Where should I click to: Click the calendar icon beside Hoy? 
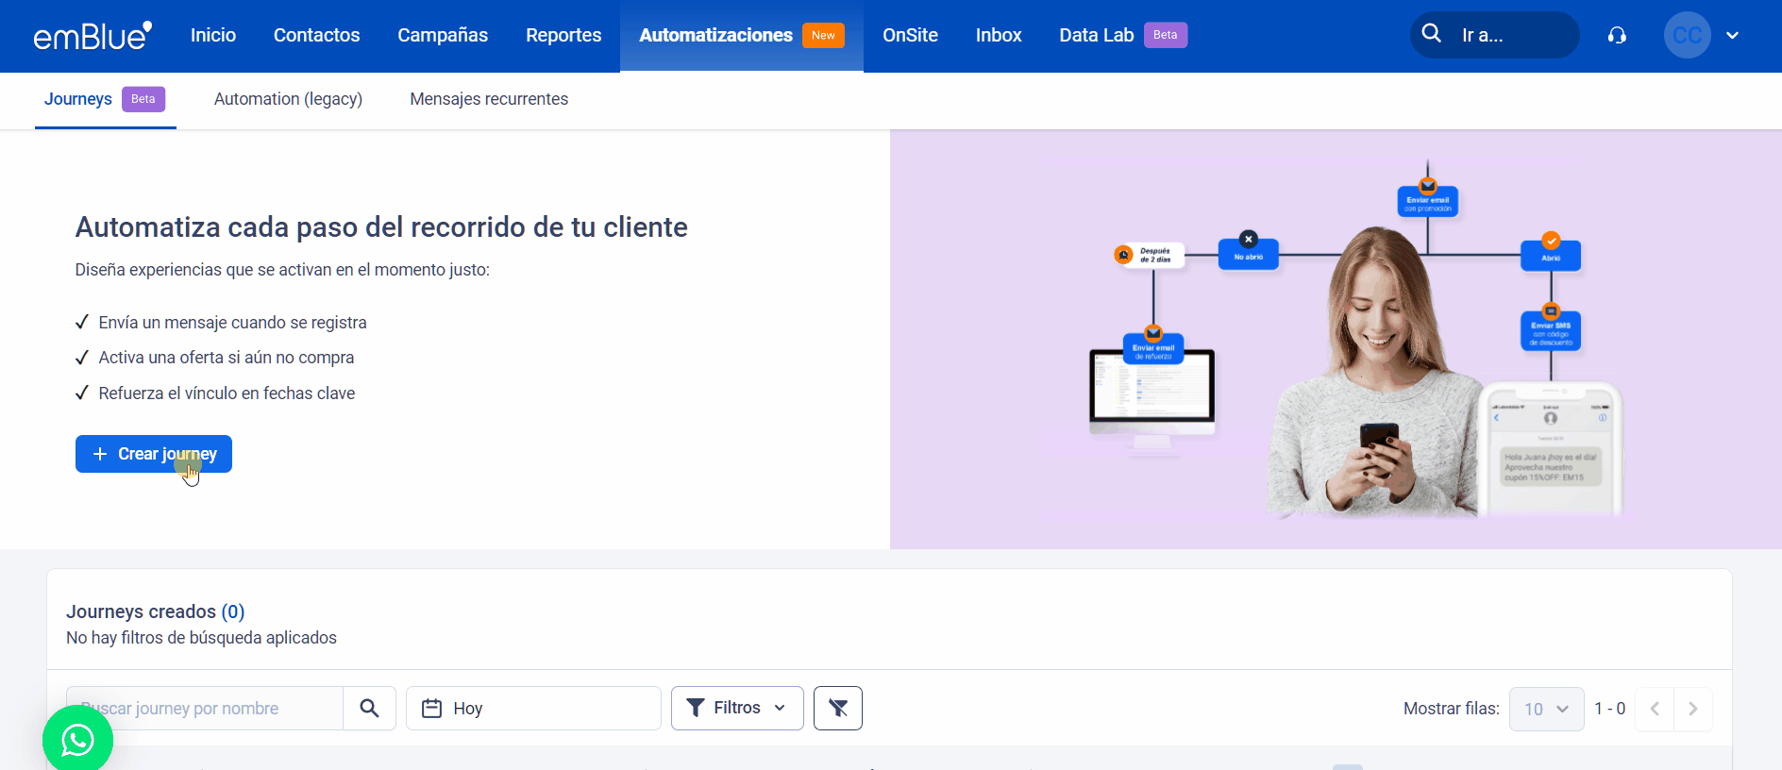coord(431,709)
